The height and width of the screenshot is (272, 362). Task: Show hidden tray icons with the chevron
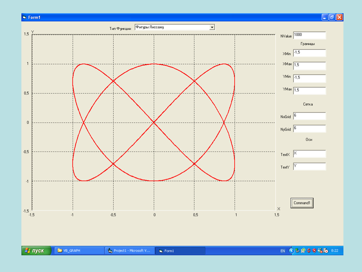[291, 251]
